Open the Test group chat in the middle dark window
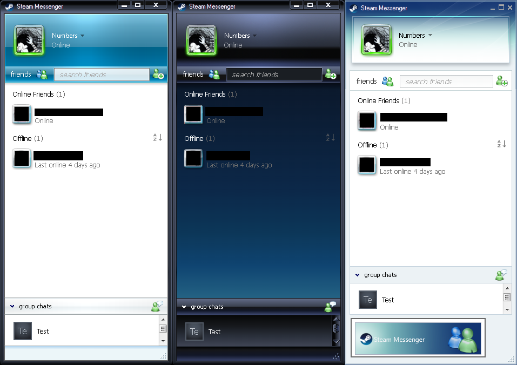The height and width of the screenshot is (365, 517). coord(254,332)
